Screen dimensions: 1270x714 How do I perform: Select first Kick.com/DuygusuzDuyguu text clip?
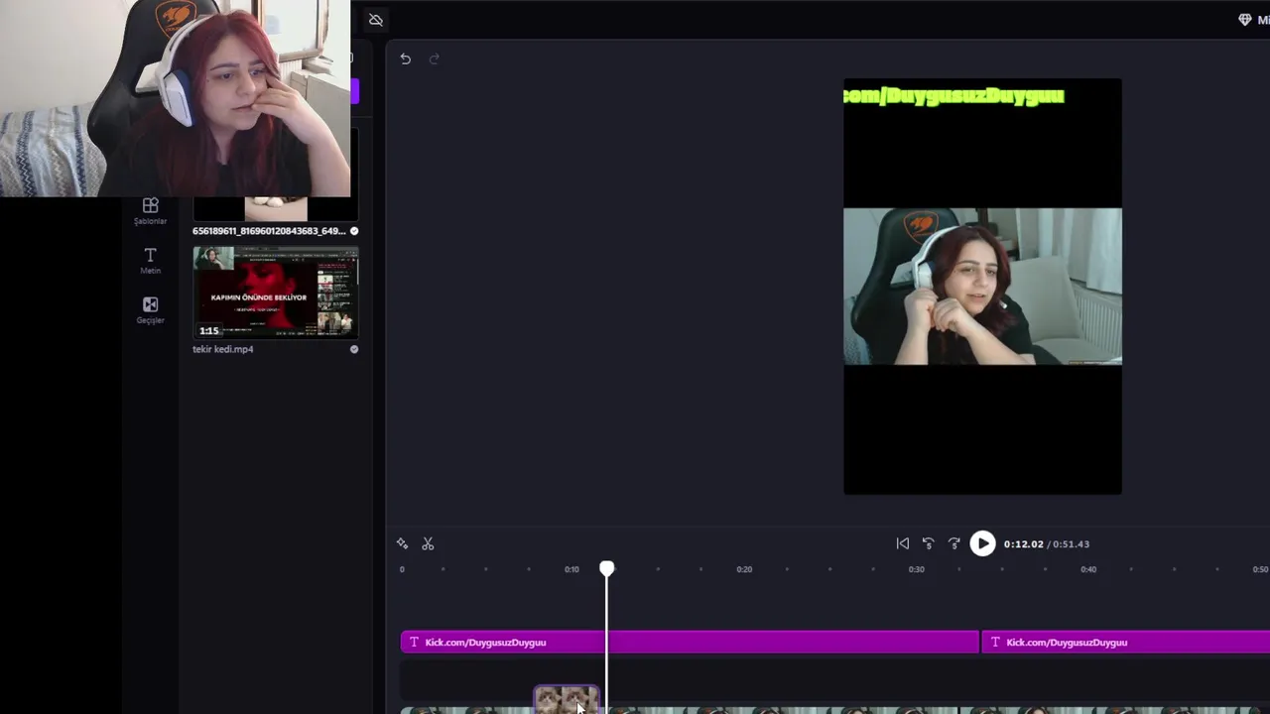[x=690, y=643]
